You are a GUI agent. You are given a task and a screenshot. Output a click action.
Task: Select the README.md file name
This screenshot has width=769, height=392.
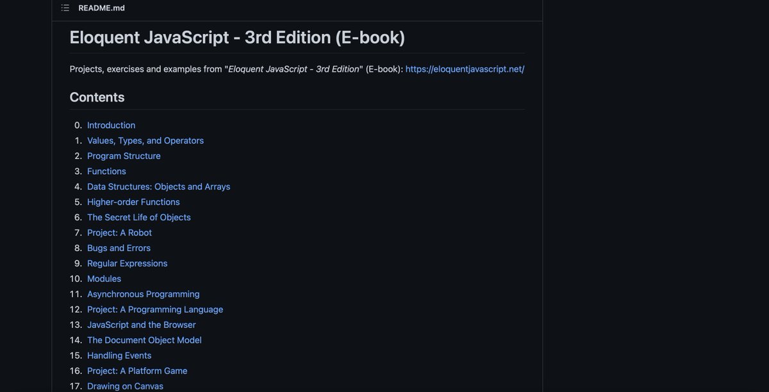point(101,8)
